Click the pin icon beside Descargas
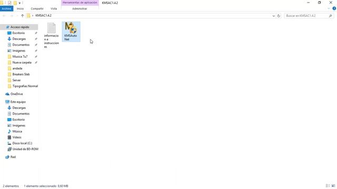Viewport: 337px width, 189px height. (36, 39)
